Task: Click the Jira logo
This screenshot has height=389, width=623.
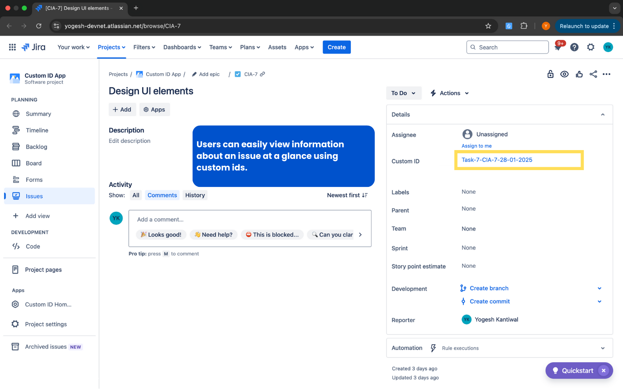Action: click(x=34, y=47)
